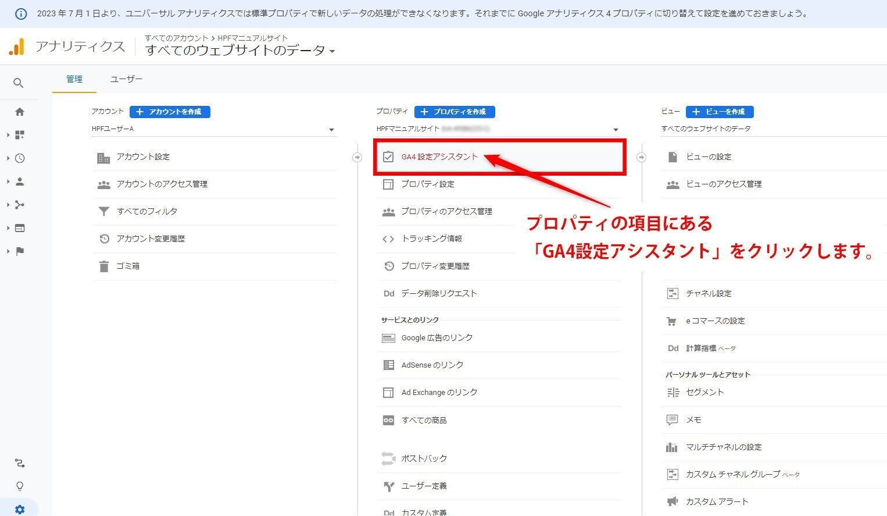Viewport: 887px width, 516px height.
Task: Click megaphone icon beside カスタム アラート
Action: (673, 501)
